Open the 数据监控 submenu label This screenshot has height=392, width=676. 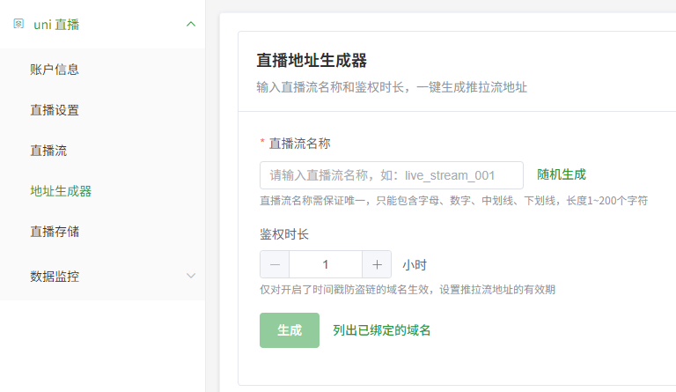point(55,277)
